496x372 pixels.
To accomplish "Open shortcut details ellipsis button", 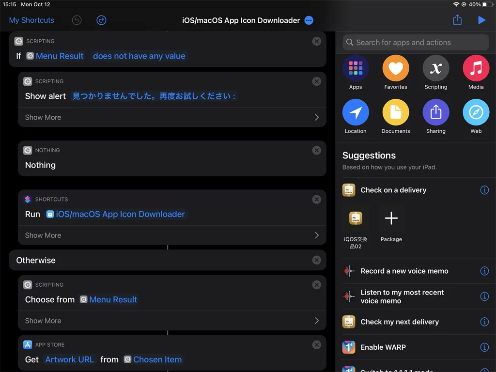I will coord(309,20).
